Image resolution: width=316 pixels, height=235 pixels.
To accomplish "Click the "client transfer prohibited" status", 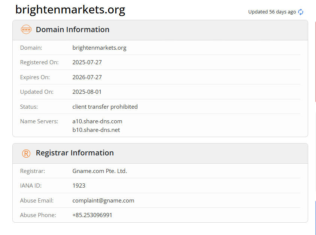I will pyautogui.click(x=105, y=107).
